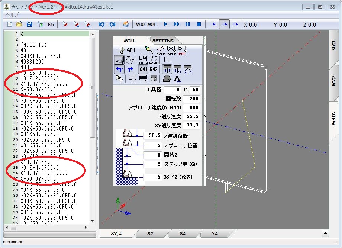Screen dimensions: 342x248
Task: Click the text engraving 'A' icon
Action: [178, 79]
